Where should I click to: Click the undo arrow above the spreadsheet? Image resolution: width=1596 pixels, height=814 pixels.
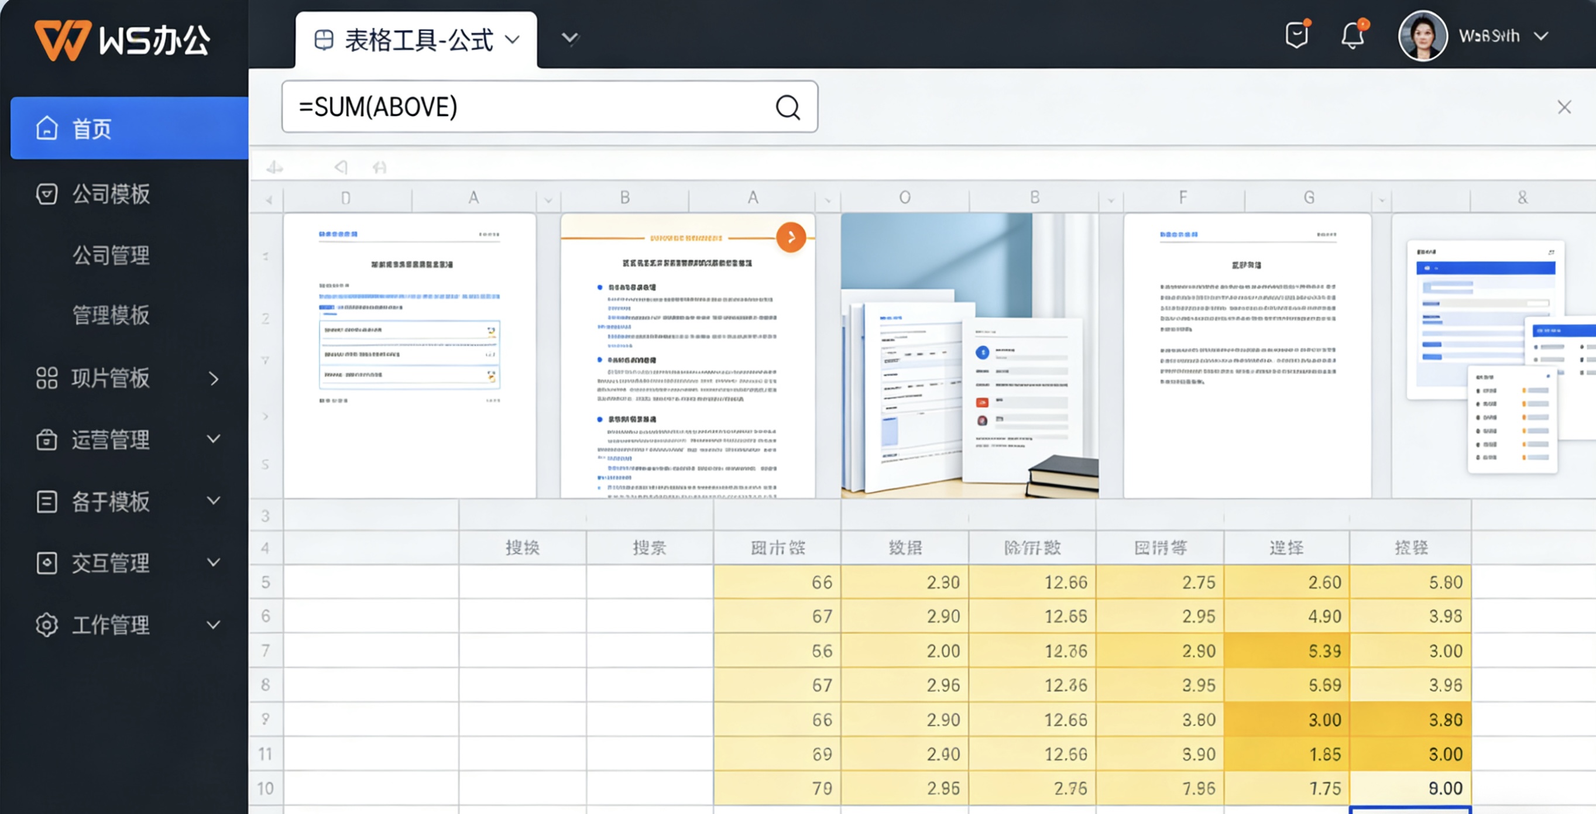point(340,166)
